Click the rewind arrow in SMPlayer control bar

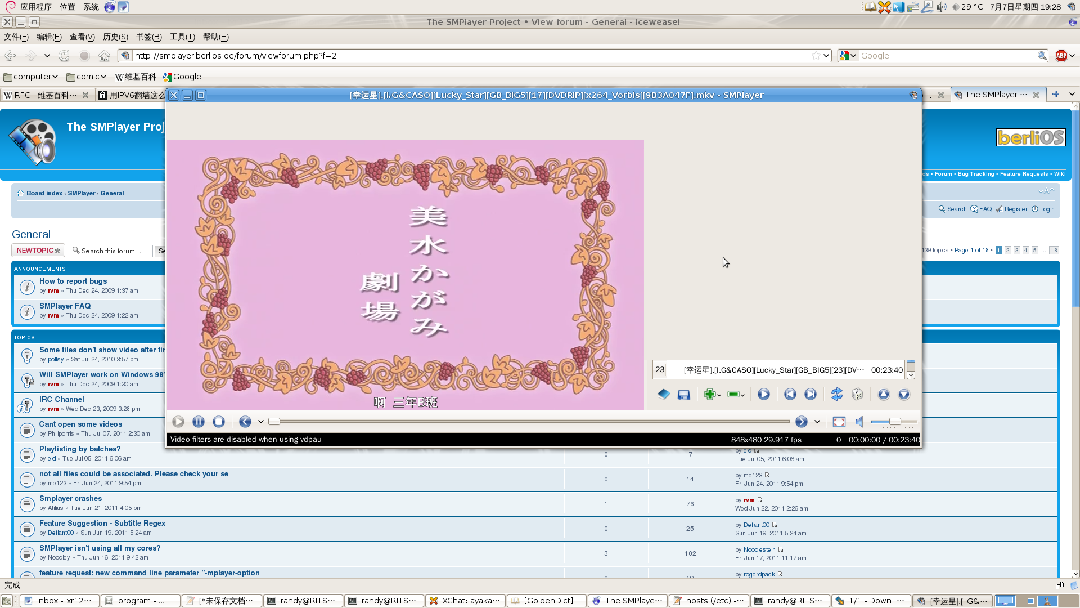click(x=245, y=422)
